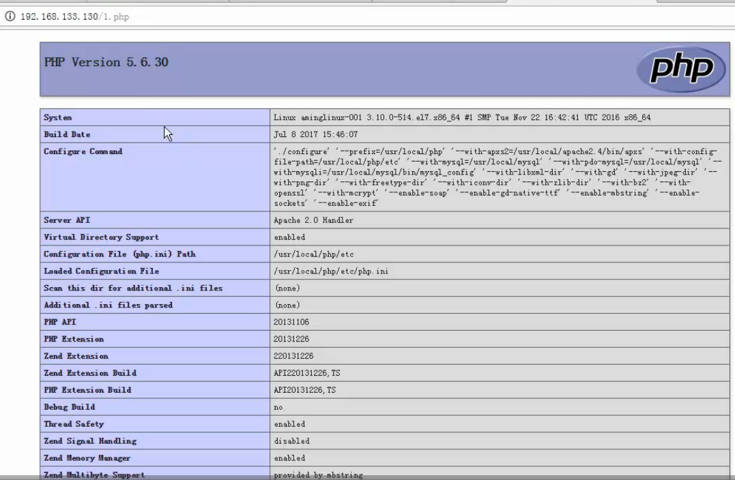The height and width of the screenshot is (480, 735).
Task: Select the PHP Extension Build label
Action: (87, 390)
